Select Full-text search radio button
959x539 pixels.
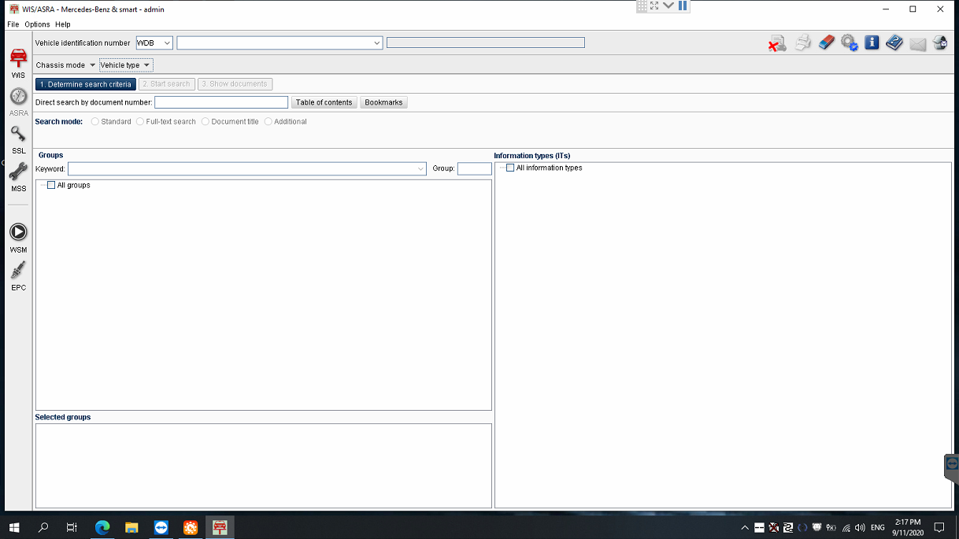[140, 121]
